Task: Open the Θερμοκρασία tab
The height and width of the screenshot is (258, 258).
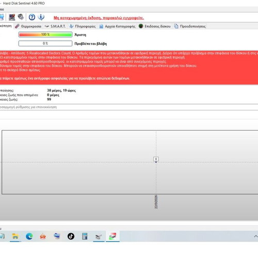Action: [28, 26]
